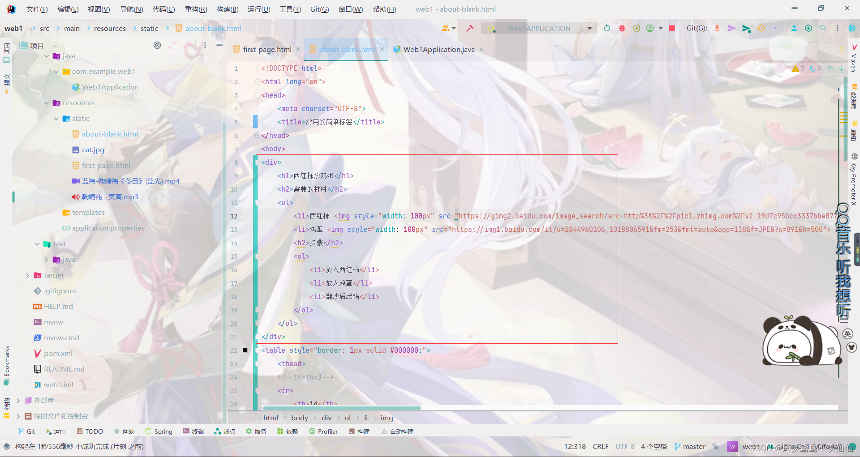Click the master branch status bar widget

pyautogui.click(x=690, y=446)
